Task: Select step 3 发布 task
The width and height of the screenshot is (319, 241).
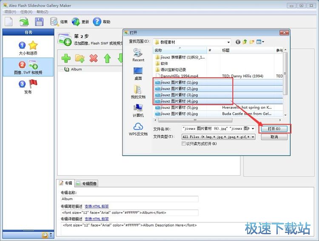Action: 28,87
